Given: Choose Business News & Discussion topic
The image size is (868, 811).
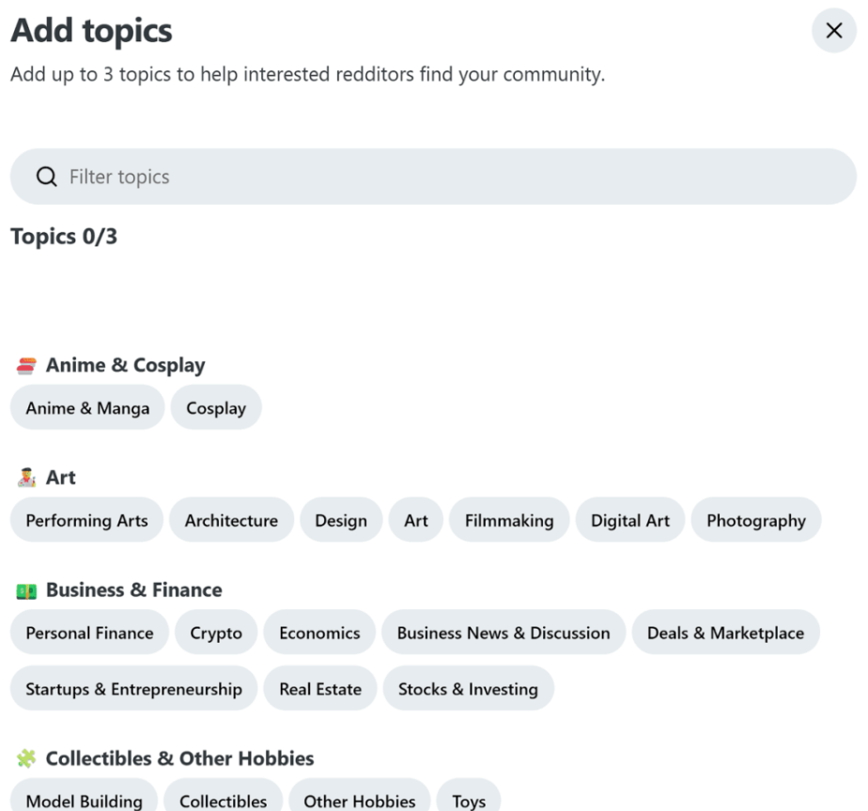Looking at the screenshot, I should 504,633.
